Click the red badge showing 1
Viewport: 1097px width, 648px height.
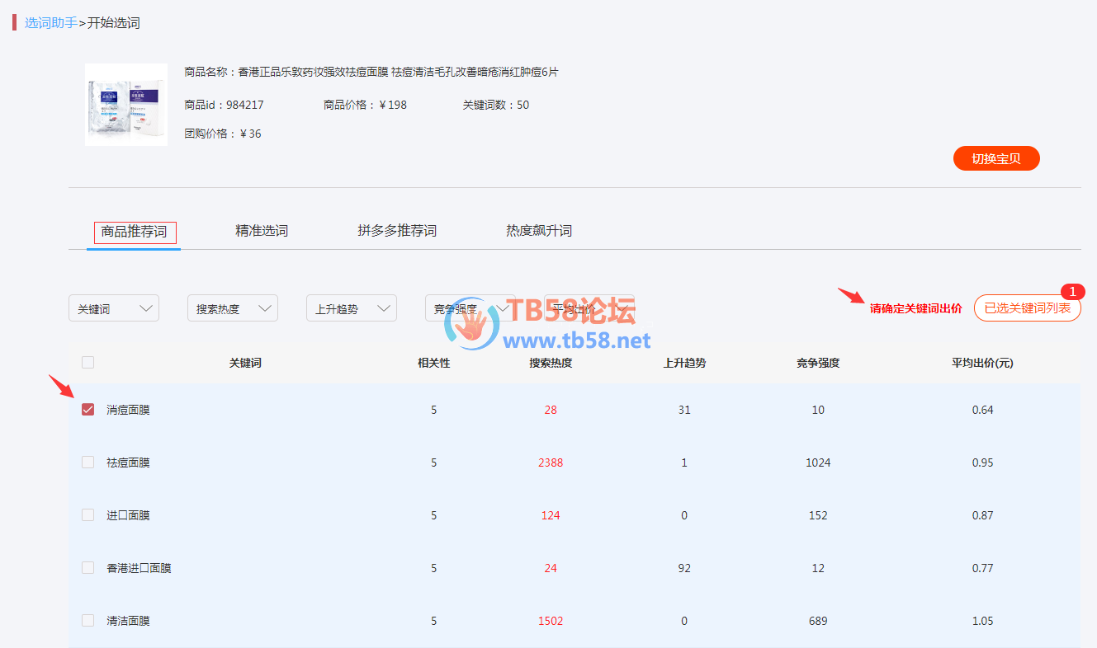1072,292
